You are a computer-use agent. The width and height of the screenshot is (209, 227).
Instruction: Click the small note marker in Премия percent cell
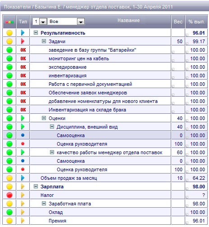[187, 223]
